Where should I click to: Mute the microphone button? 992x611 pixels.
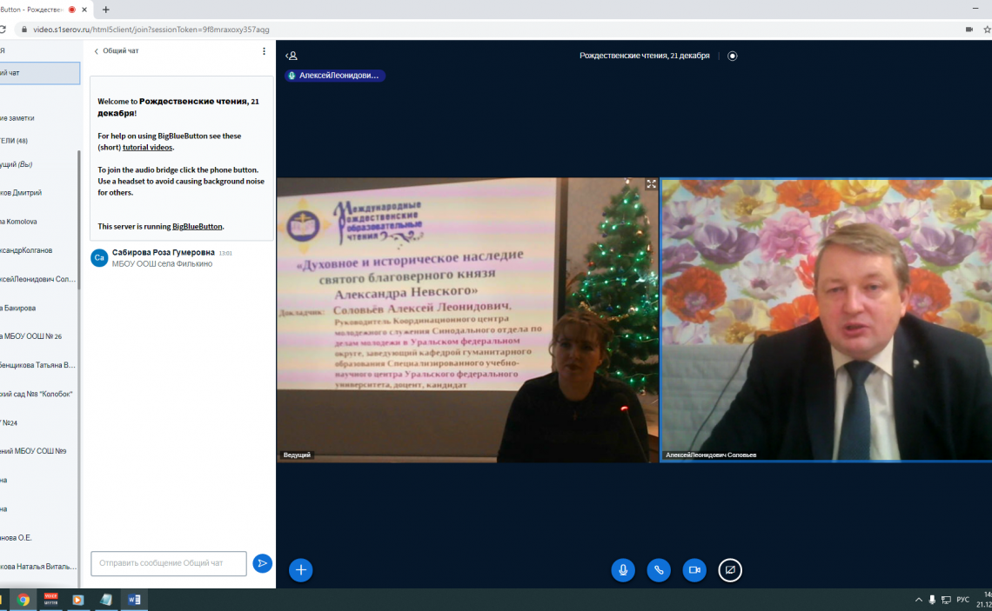[622, 570]
